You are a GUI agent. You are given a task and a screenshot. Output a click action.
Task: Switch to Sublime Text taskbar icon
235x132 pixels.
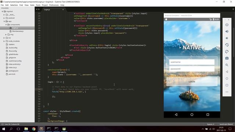pyautogui.click(x=41, y=129)
